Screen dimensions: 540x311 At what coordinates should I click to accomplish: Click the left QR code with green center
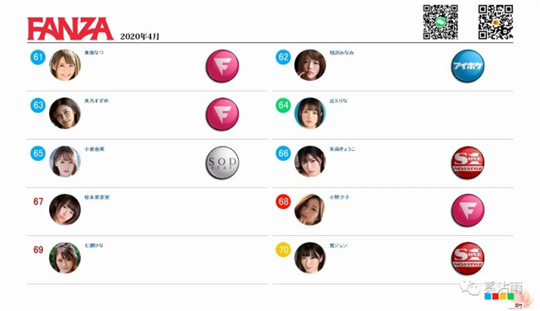pos(440,22)
